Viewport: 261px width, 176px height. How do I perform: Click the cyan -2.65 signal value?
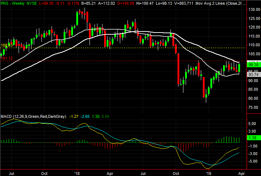(x=85, y=116)
